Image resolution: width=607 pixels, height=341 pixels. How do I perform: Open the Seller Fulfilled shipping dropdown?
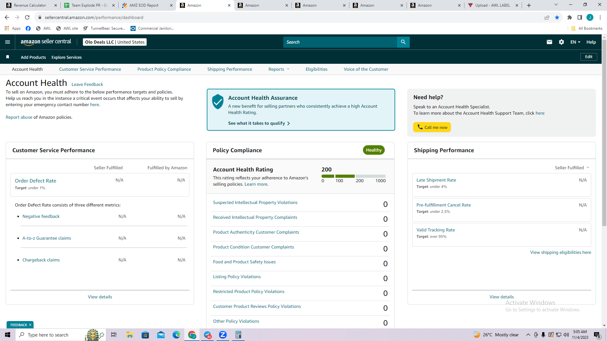[x=572, y=168]
